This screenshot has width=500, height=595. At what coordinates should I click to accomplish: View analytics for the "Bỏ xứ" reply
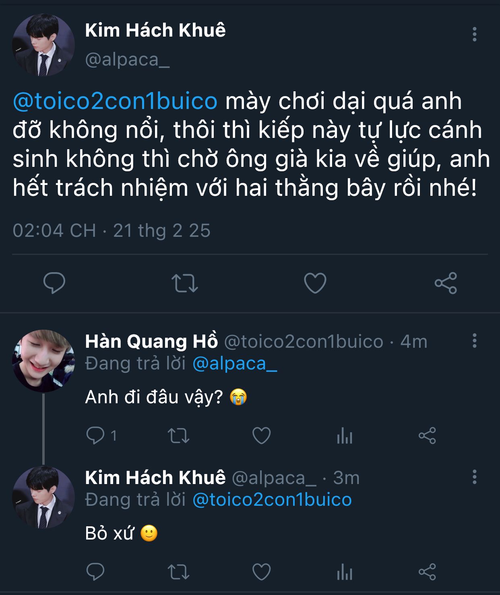(345, 572)
